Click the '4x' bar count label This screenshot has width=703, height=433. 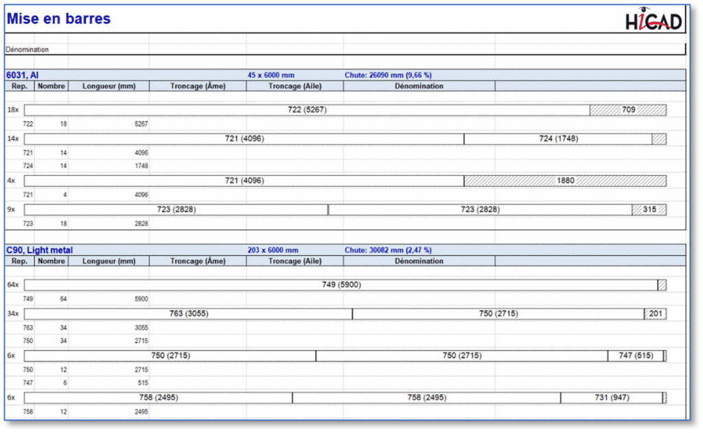(x=11, y=180)
